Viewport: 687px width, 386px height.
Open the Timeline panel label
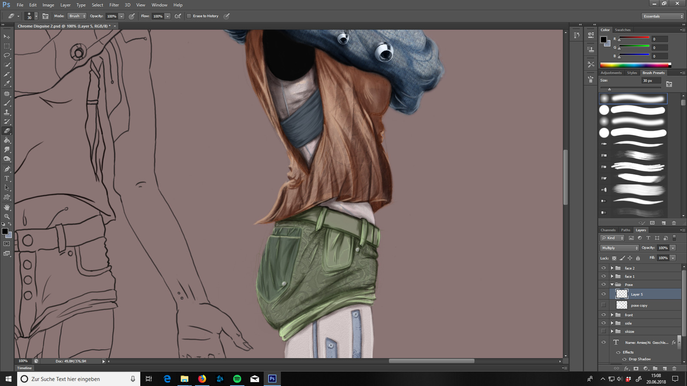point(24,368)
